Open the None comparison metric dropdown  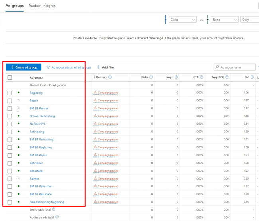(x=225, y=20)
